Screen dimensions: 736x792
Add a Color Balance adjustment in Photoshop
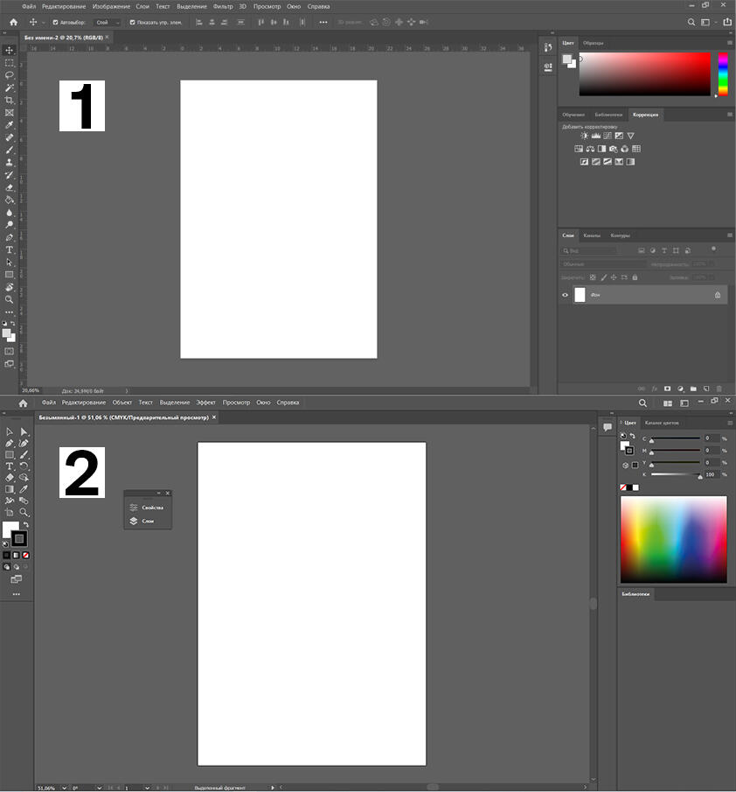point(590,149)
